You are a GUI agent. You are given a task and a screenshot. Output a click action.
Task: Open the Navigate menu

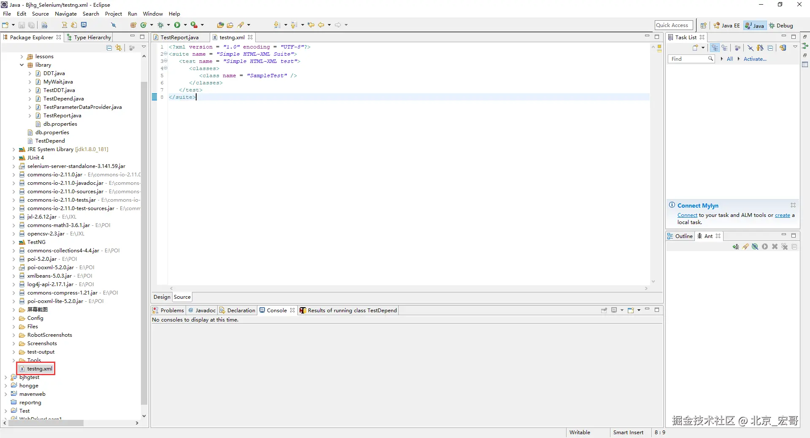pyautogui.click(x=66, y=14)
